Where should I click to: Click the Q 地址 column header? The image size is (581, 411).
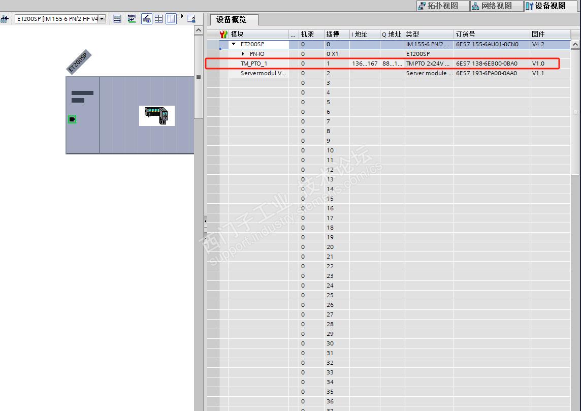pyautogui.click(x=392, y=34)
